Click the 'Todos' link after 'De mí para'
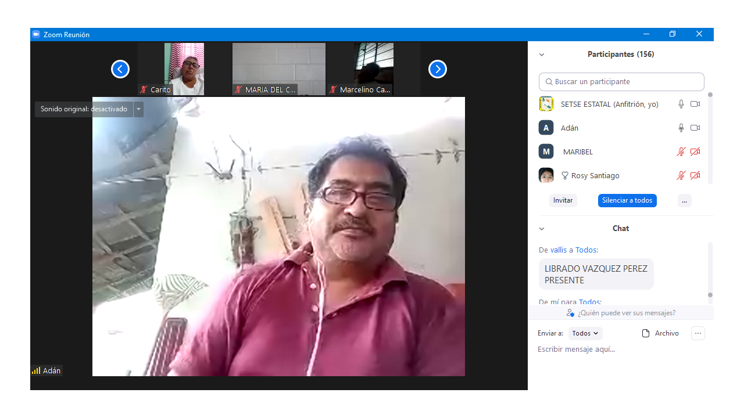Screen dimensions: 744x418 coord(590,302)
